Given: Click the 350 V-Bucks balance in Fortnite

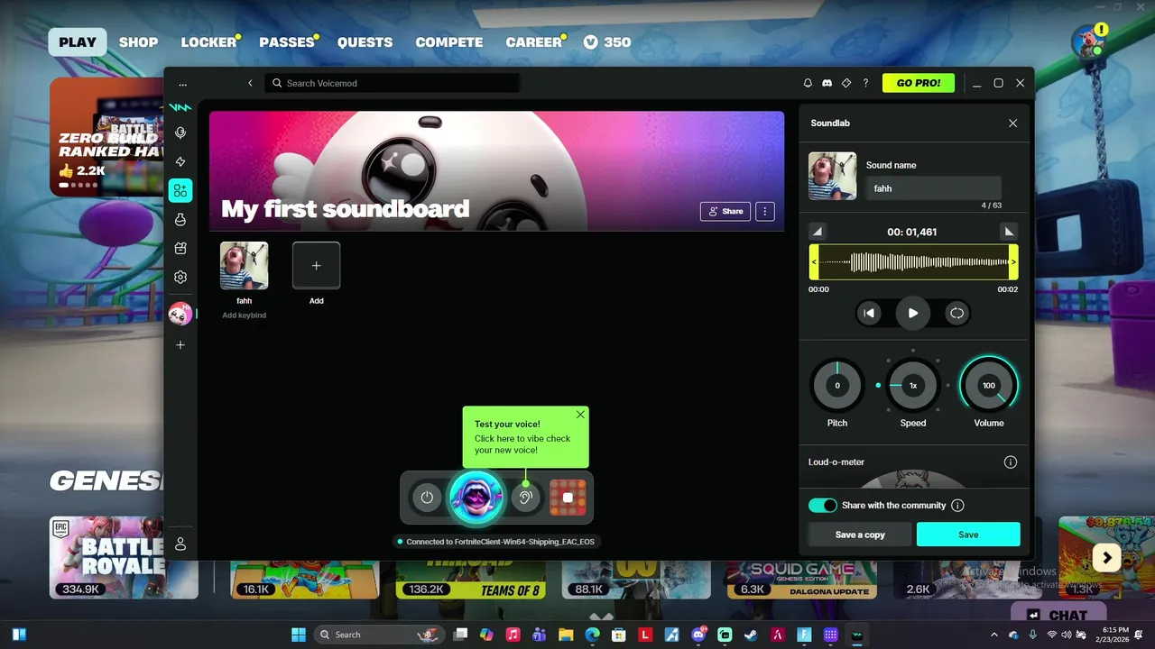Looking at the screenshot, I should [607, 42].
